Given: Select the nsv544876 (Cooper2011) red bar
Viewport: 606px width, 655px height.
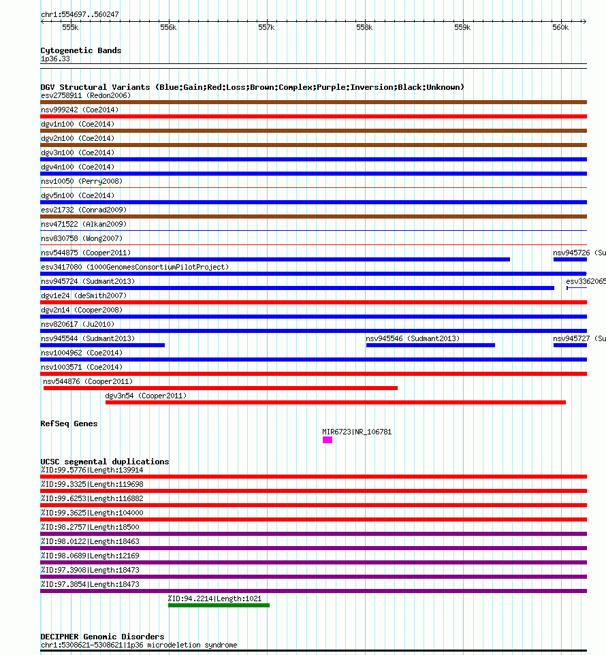Looking at the screenshot, I should (x=221, y=389).
